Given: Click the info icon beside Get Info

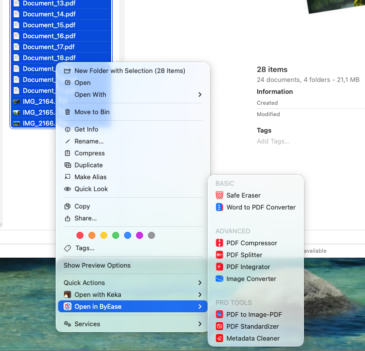Looking at the screenshot, I should pos(68,130).
